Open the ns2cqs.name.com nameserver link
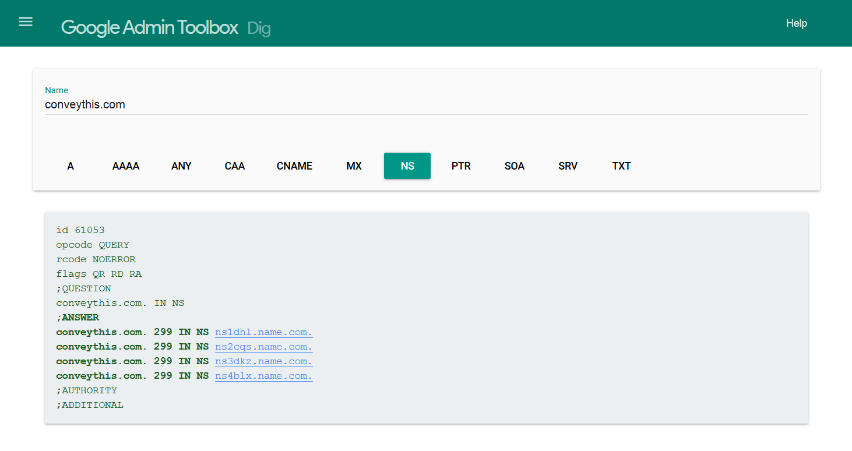The image size is (852, 451). (x=263, y=347)
